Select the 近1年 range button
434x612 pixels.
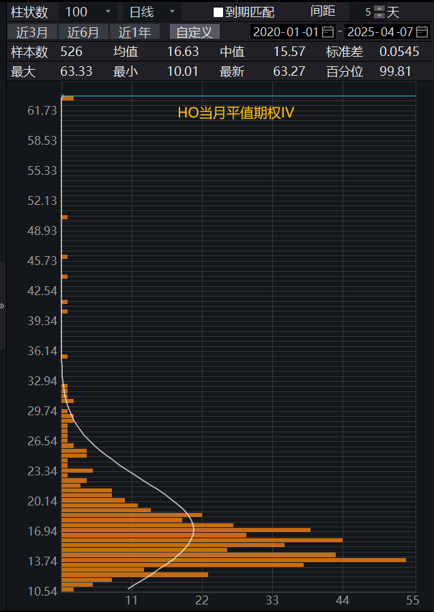coord(135,32)
